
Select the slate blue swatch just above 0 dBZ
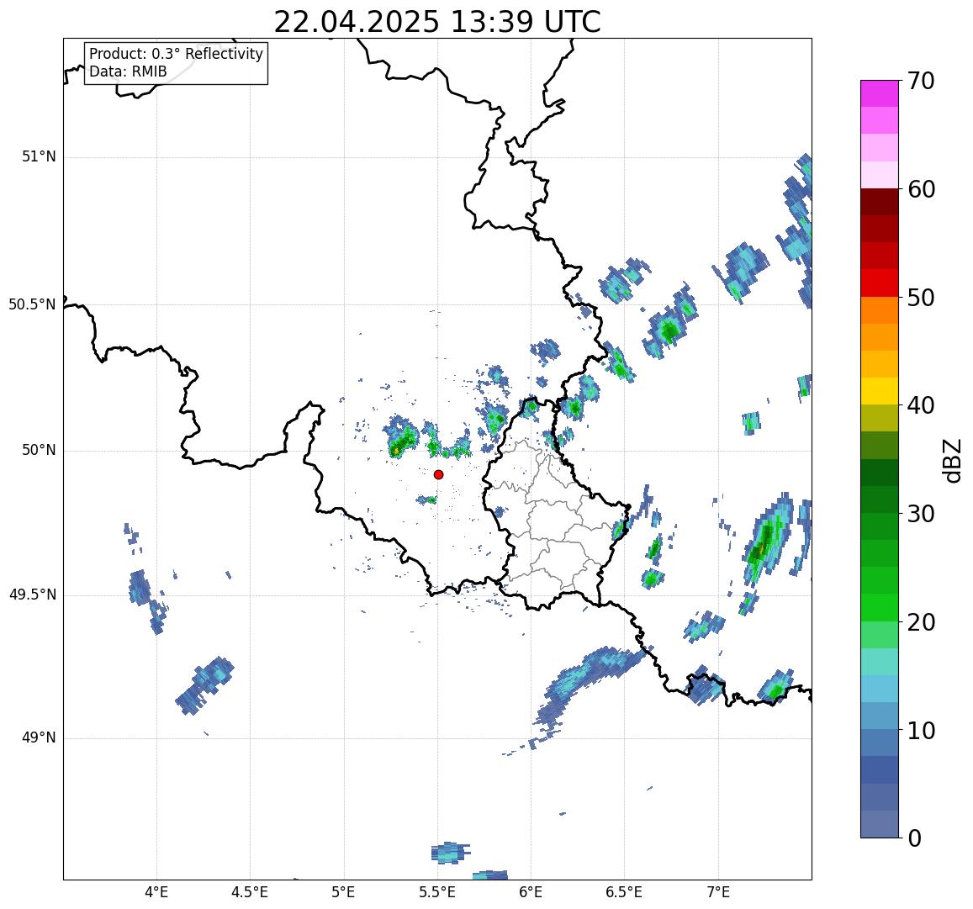point(880,824)
